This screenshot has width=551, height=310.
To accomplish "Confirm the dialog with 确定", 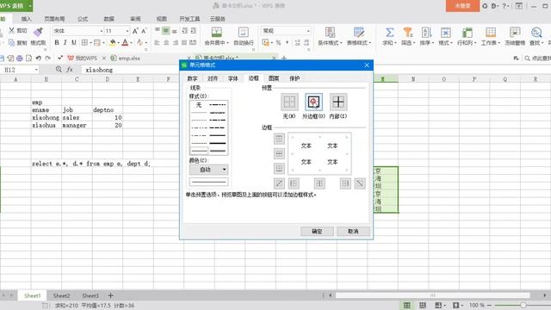I will click(317, 232).
